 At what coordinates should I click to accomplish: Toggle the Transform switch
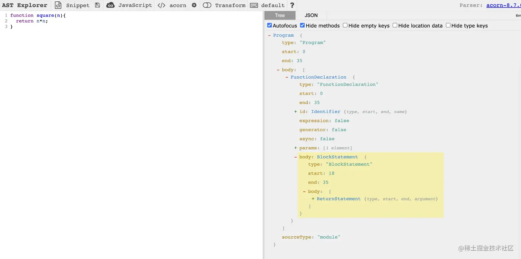(x=207, y=5)
